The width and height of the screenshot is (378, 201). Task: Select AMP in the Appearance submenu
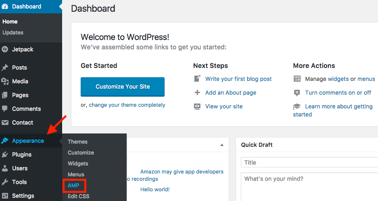click(x=73, y=185)
